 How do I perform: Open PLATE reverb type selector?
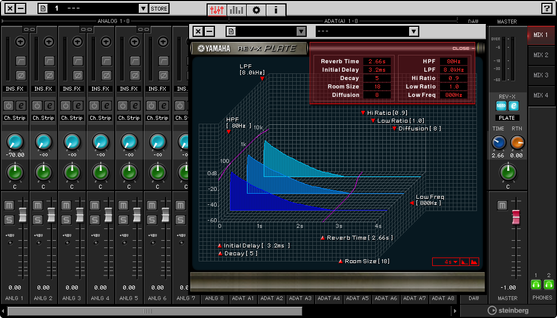[x=507, y=118]
